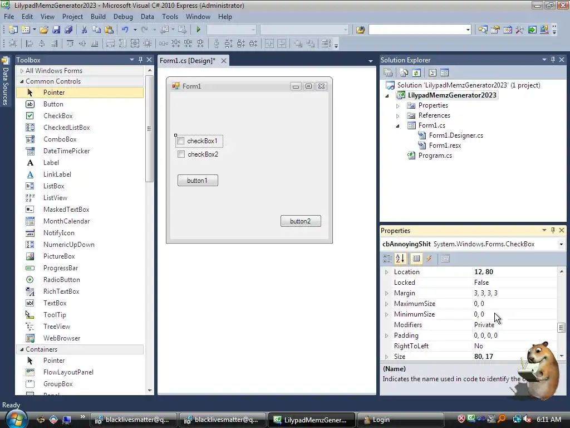Open the Toolbox hammer-and-wrench toolbar icon

[520, 30]
